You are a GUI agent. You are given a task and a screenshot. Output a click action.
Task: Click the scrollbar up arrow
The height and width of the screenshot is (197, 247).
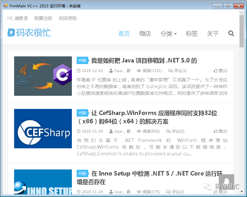point(242,12)
